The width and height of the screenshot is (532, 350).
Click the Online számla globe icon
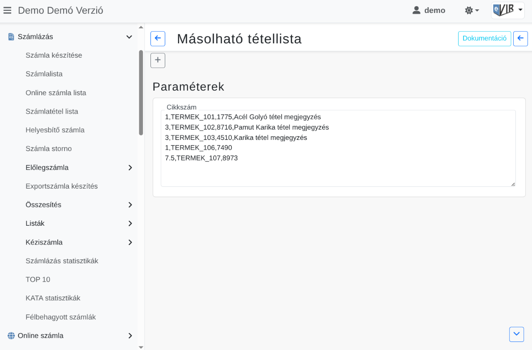click(11, 336)
